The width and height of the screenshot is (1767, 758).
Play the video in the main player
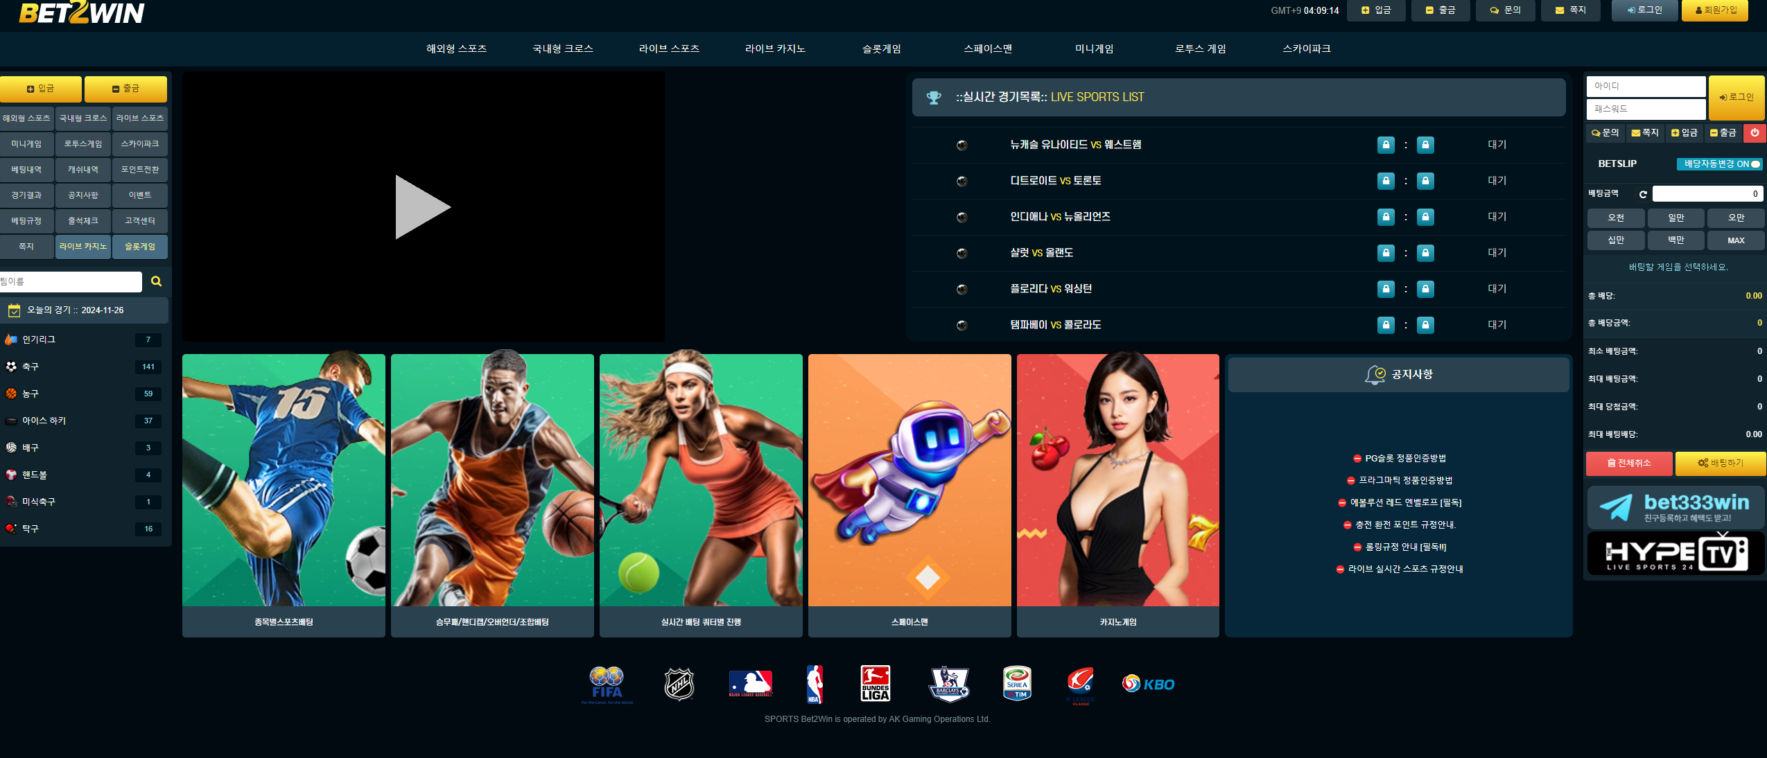pos(422,206)
